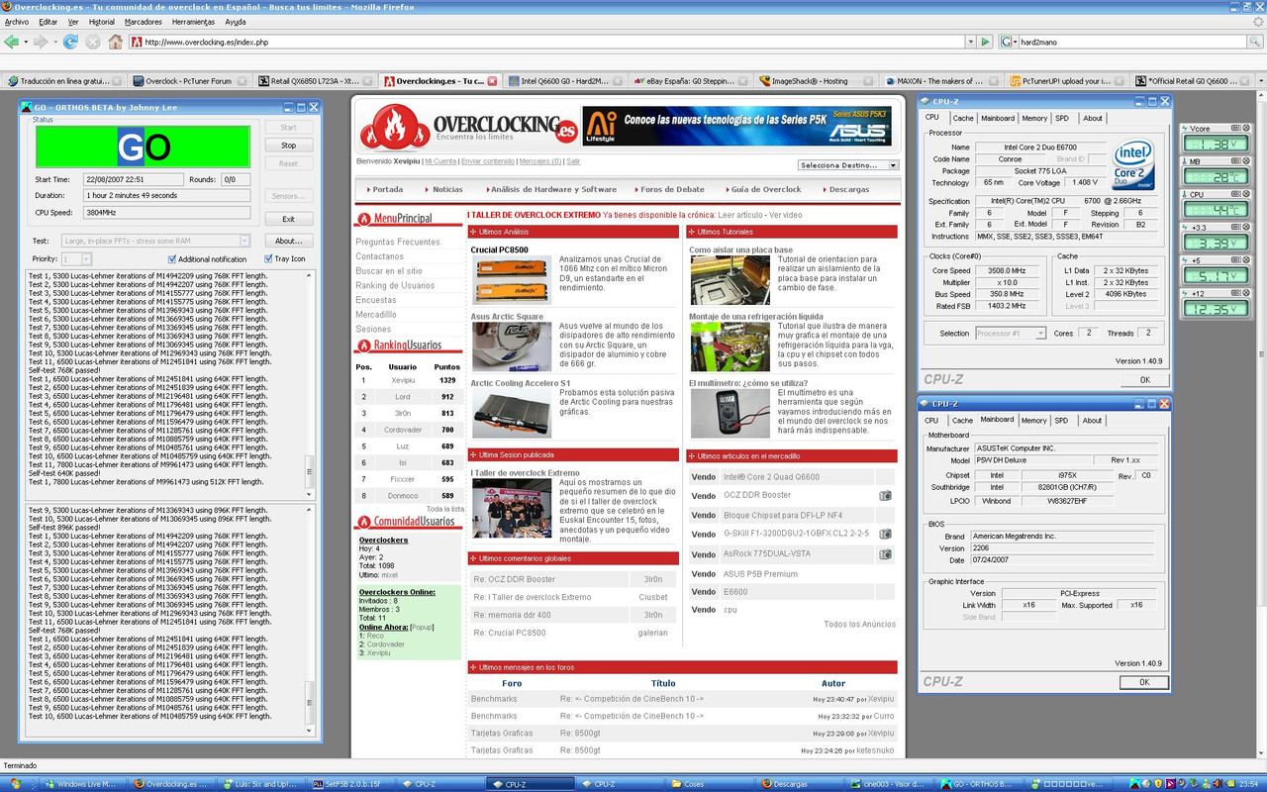Click the lower ORTHOS log scrollbar
This screenshot has width=1267, height=792.
309,622
